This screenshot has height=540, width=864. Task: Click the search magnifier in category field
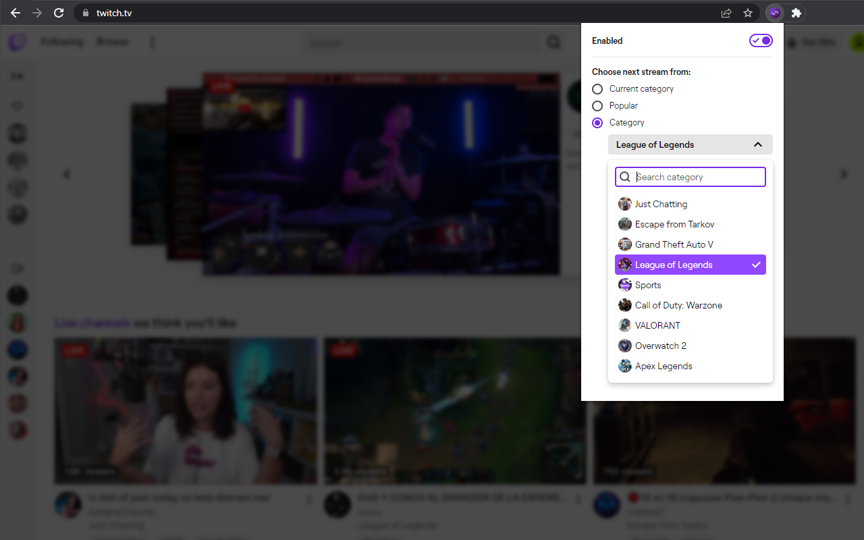point(625,177)
